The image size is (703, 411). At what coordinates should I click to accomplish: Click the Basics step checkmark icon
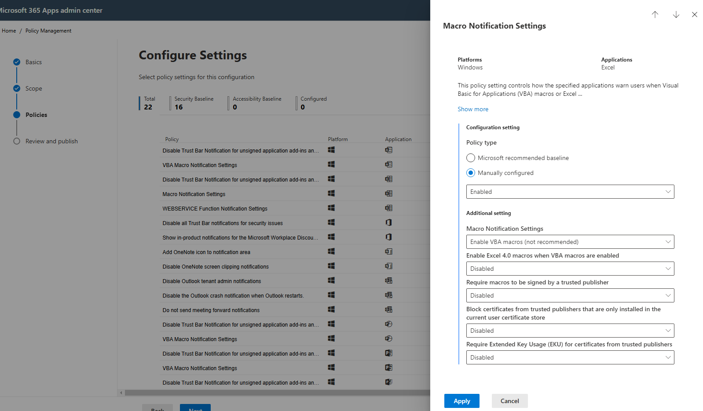17,62
